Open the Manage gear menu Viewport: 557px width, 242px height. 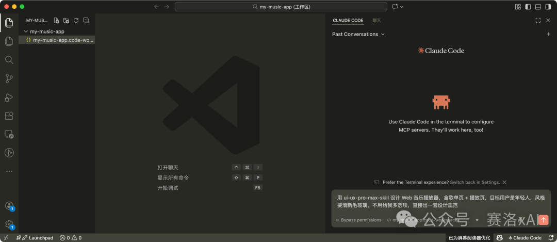point(9,224)
